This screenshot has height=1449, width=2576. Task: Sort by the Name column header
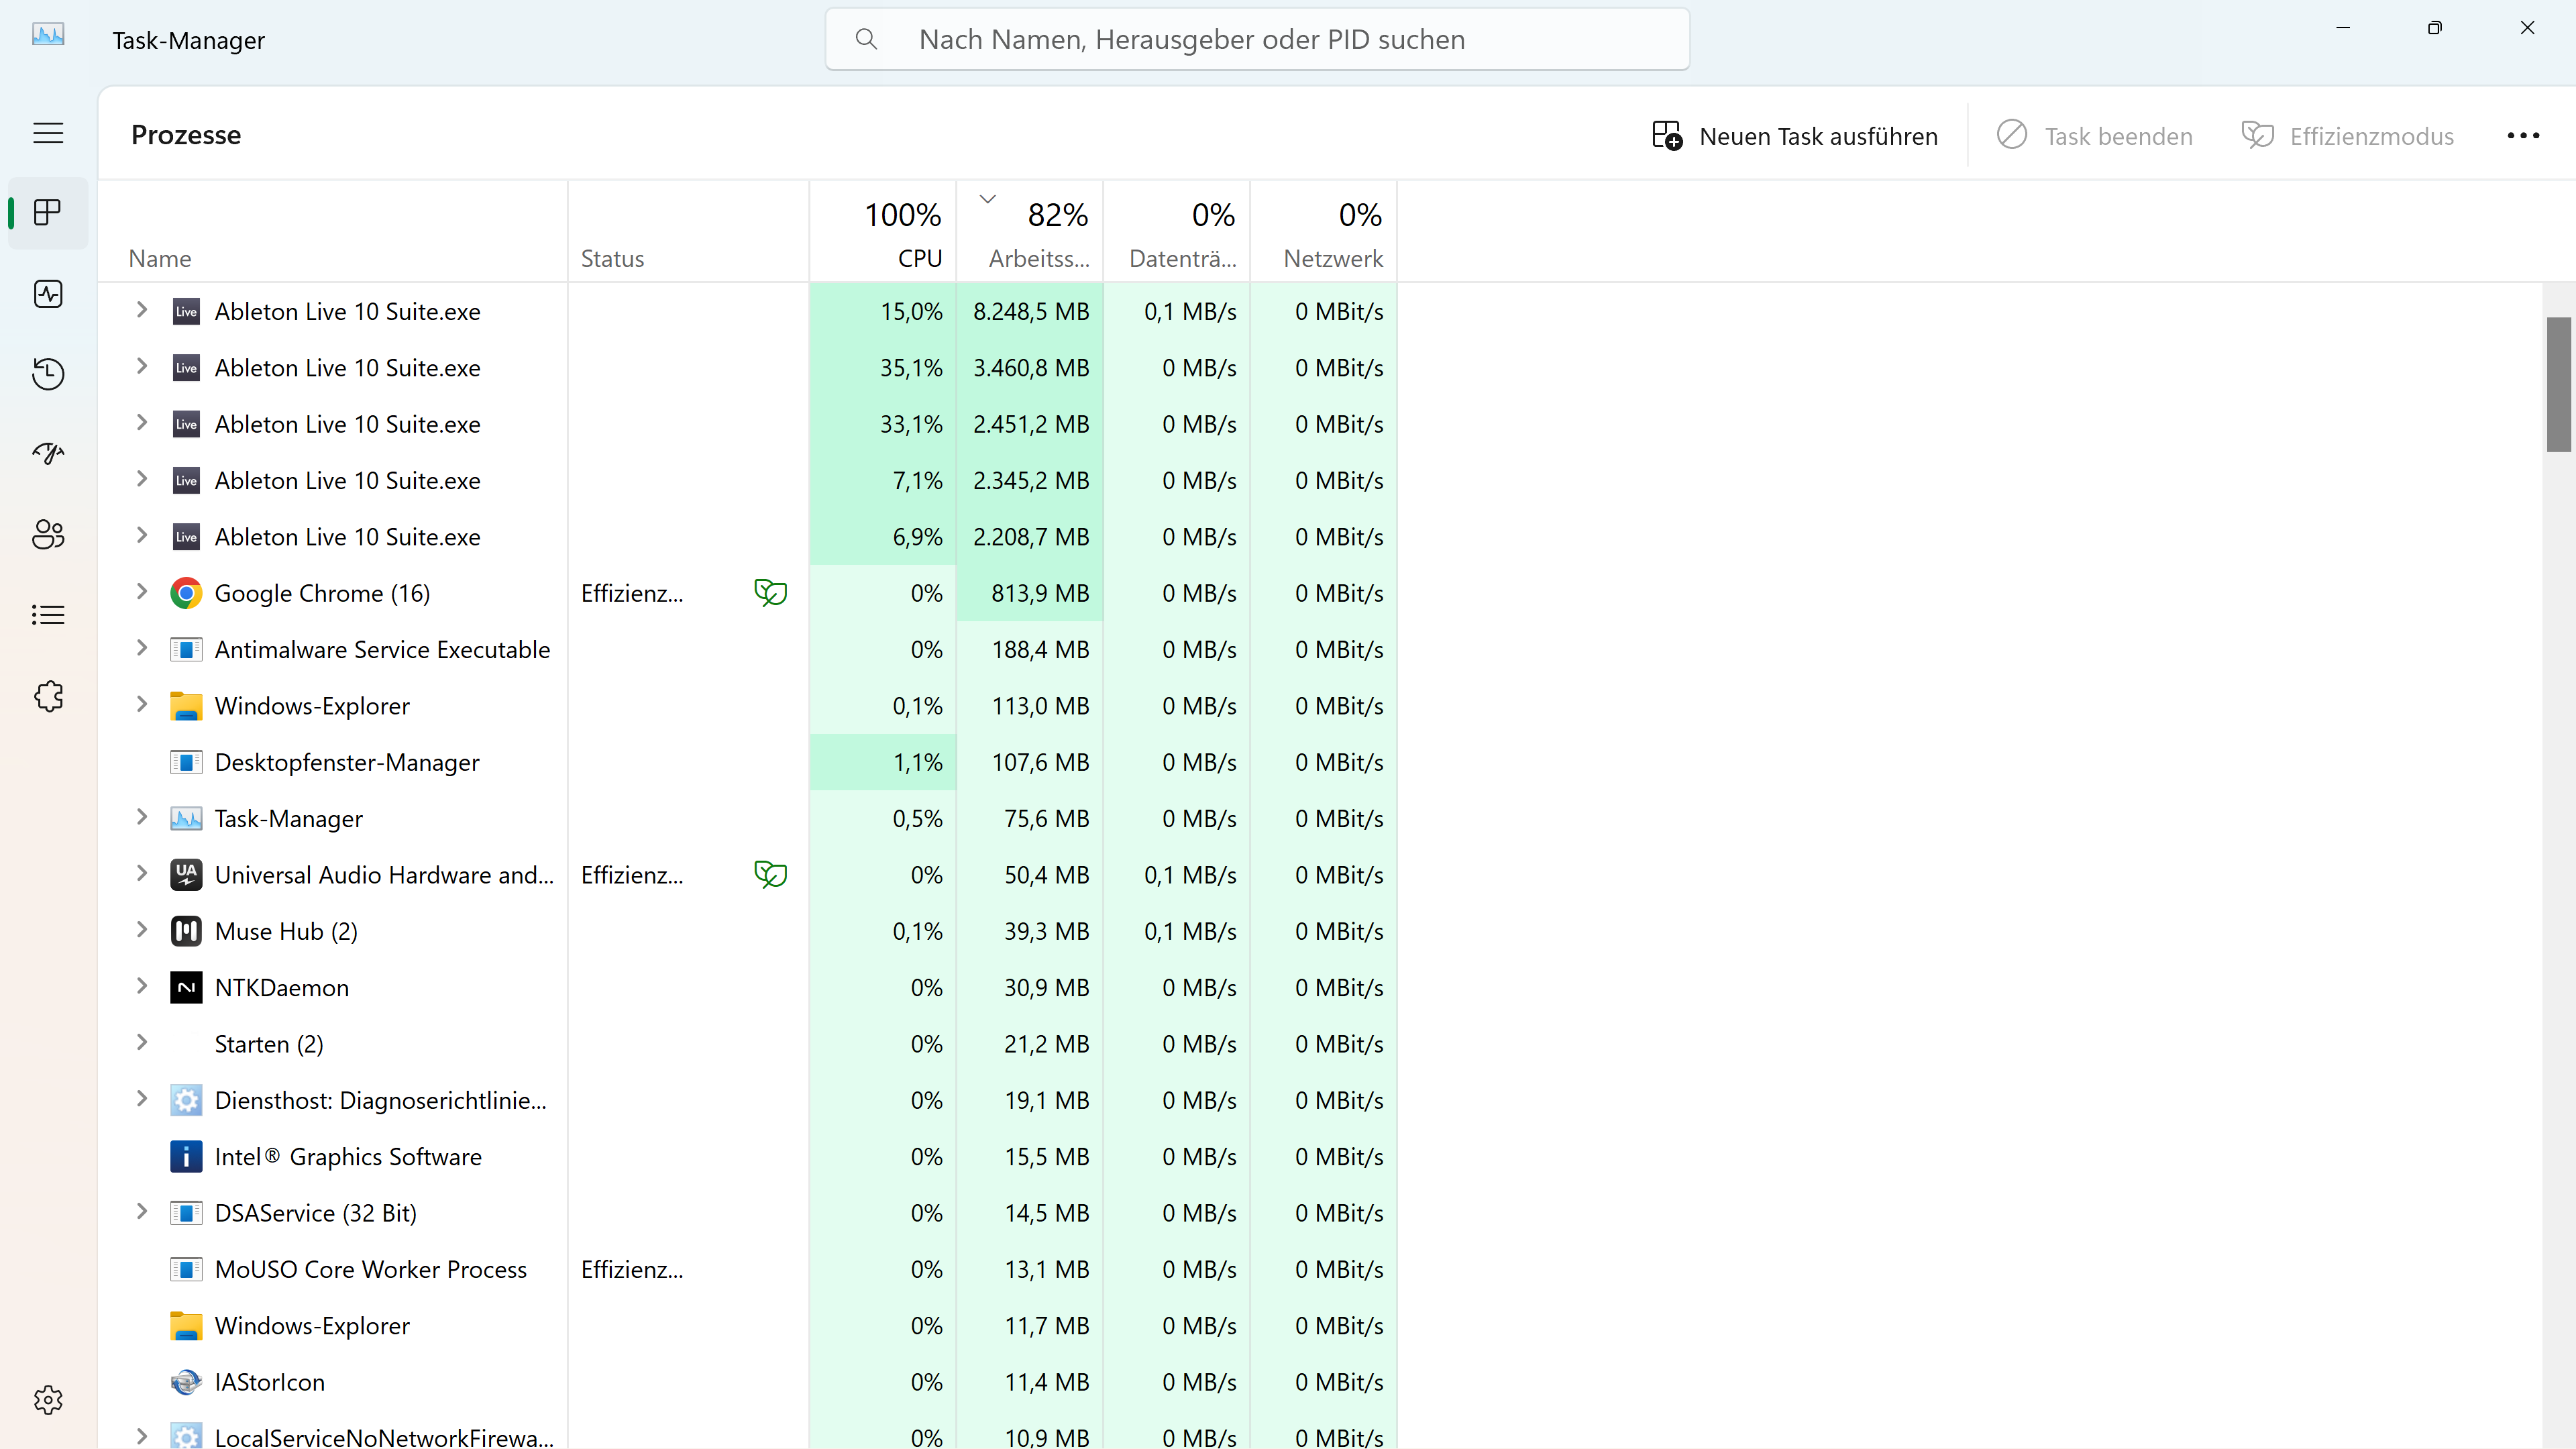tap(333, 232)
